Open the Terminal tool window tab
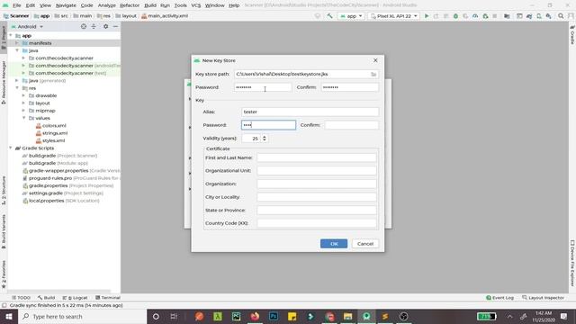This screenshot has height=324, width=576. (x=108, y=298)
